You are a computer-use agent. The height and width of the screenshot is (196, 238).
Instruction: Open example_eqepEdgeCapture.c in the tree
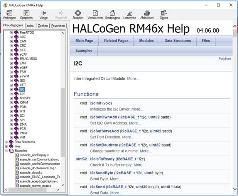[39, 181]
